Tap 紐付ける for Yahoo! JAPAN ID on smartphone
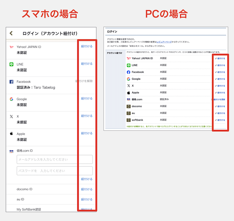This screenshot has height=221, width=234. [87, 46]
